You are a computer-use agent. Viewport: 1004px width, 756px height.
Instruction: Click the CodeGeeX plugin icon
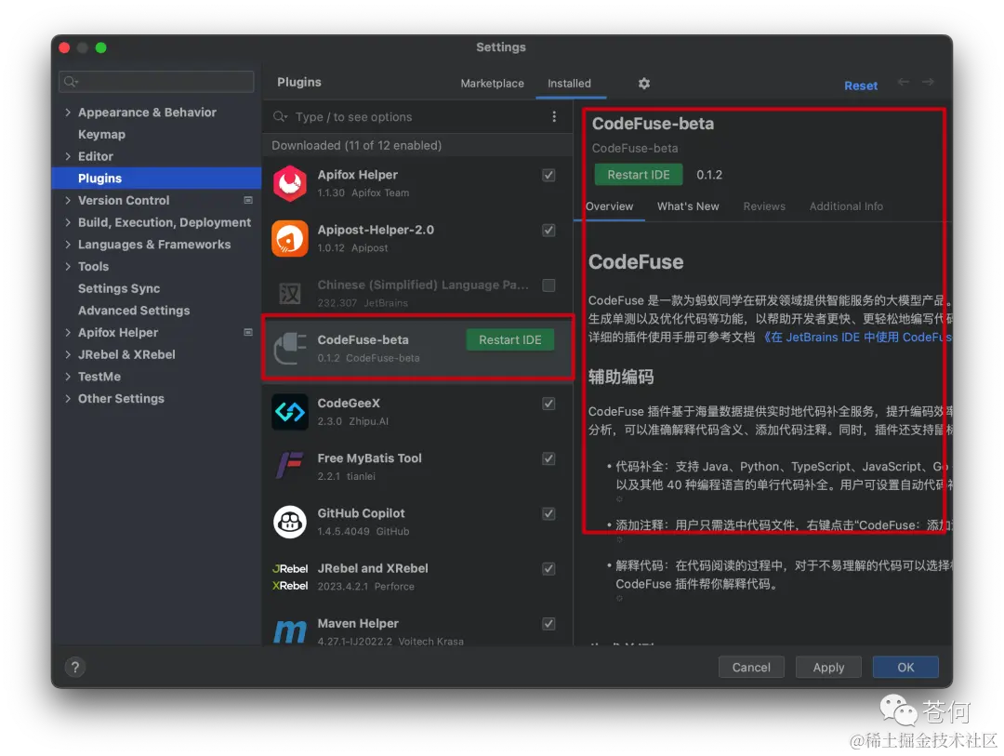pos(290,412)
